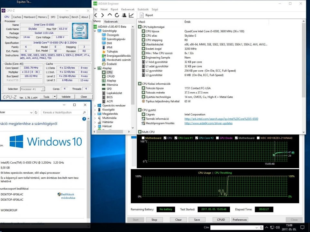
Task: Click the Riport toolbar button
Action: (x=146, y=15)
